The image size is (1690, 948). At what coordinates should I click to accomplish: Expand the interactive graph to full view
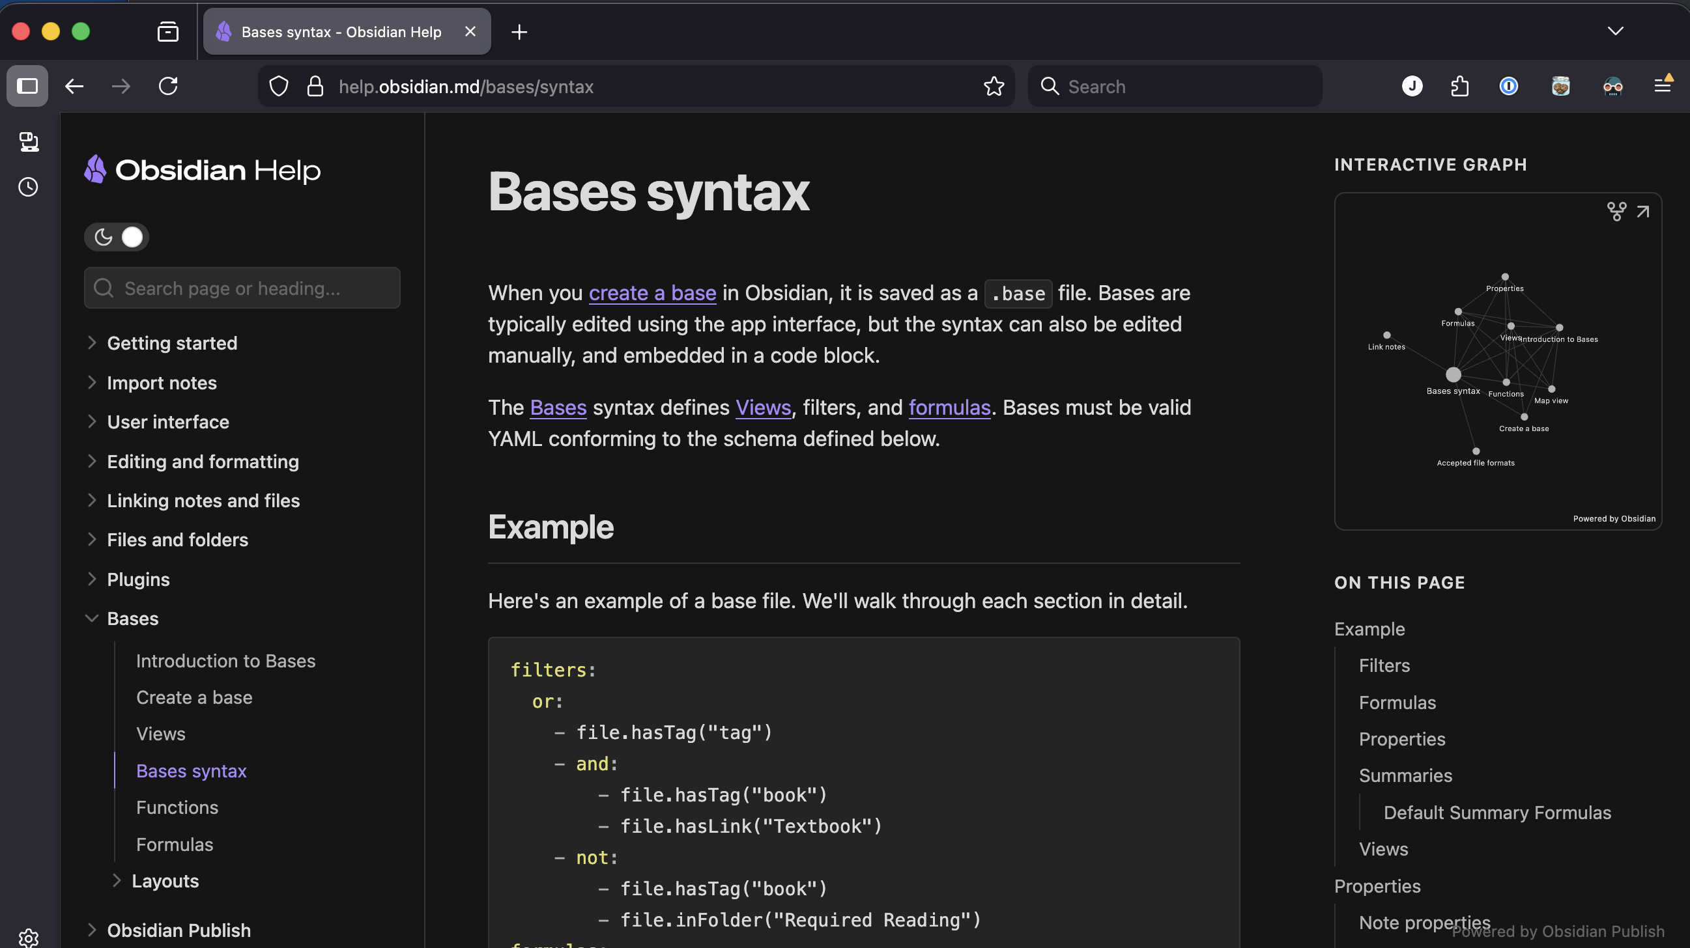pos(1642,212)
